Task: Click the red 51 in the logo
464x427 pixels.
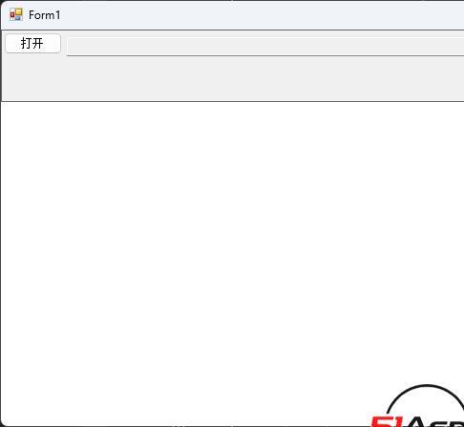Action: (386, 421)
